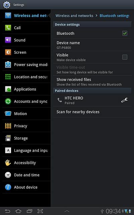134x215 pixels.
Task: Open the recent apps icon
Action: (x=29, y=211)
